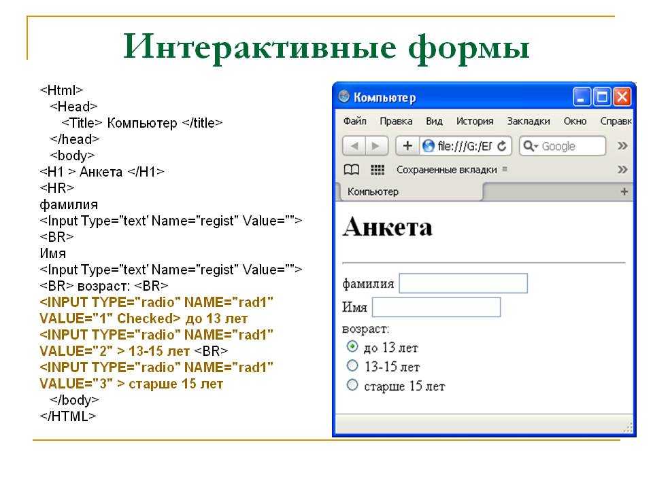The image size is (653, 489).
Task: Open the Файл menu
Action: [355, 121]
